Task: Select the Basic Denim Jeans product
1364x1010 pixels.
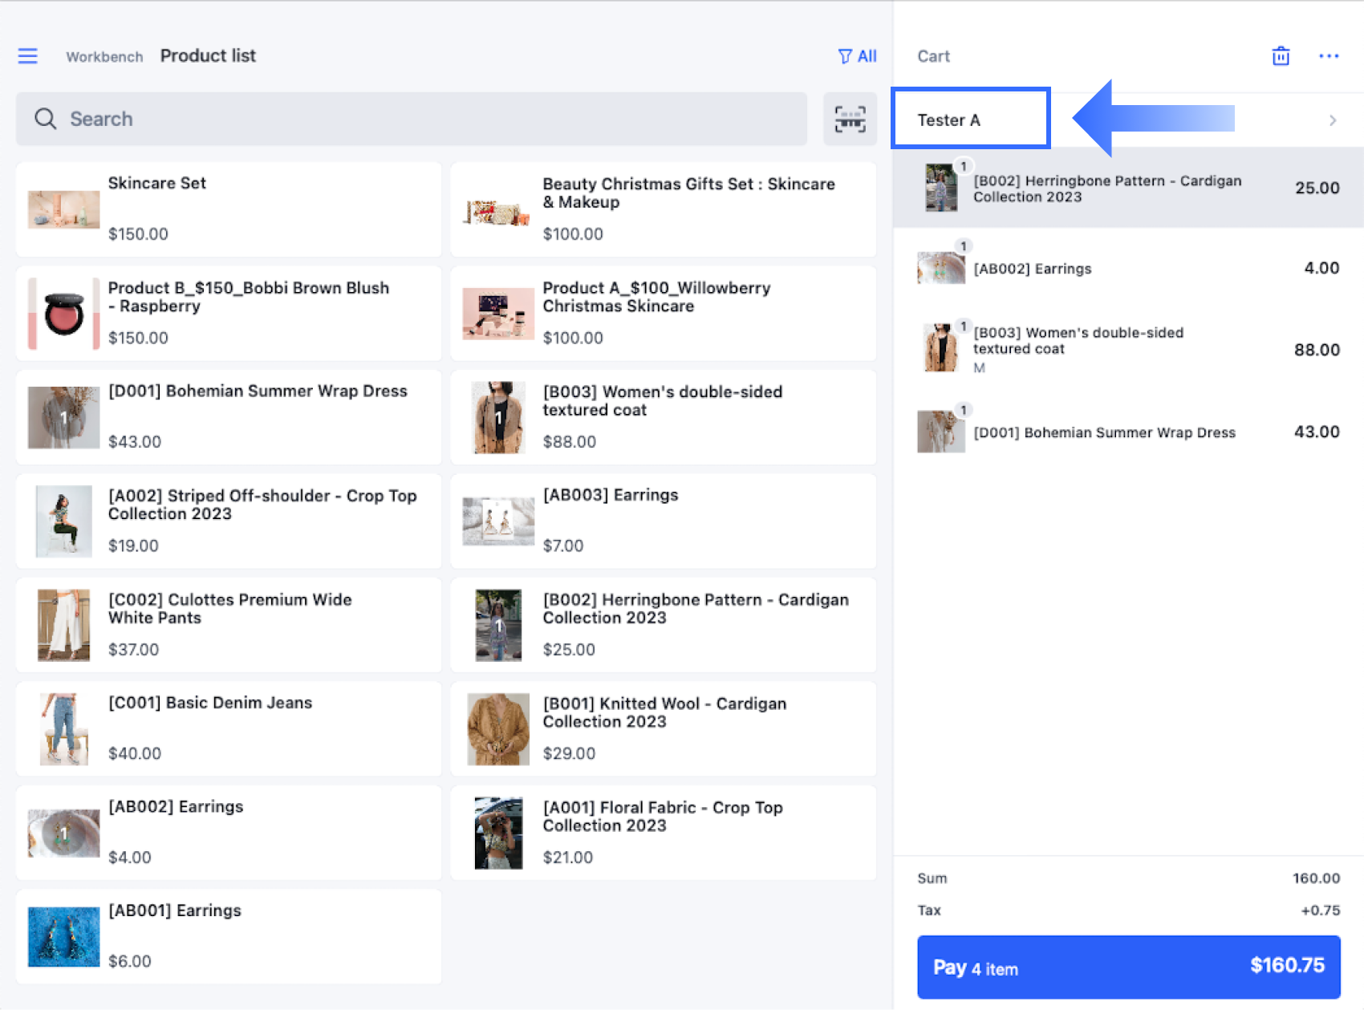Action: (228, 728)
